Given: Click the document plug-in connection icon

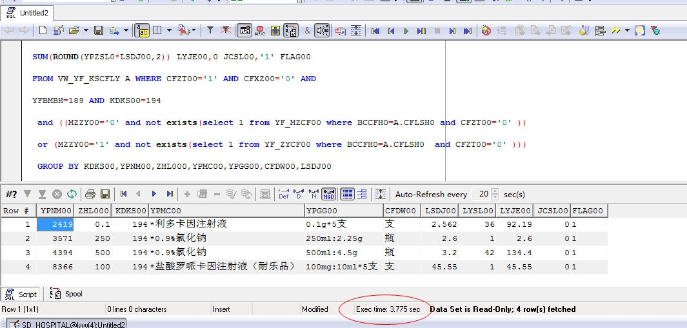Looking at the screenshot, I should (185, 31).
